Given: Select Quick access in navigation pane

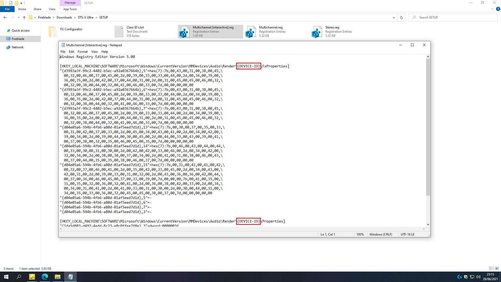Looking at the screenshot, I should tap(21, 31).
